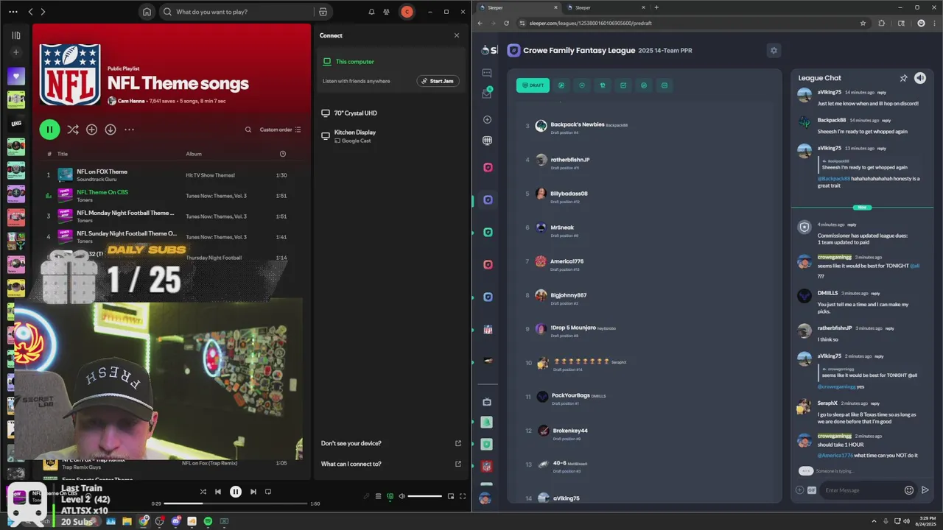Seek using the track progress bar

[236, 504]
